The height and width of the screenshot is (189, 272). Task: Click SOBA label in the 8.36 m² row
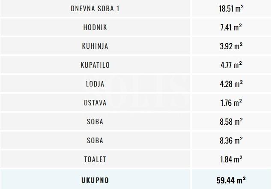coord(95,141)
